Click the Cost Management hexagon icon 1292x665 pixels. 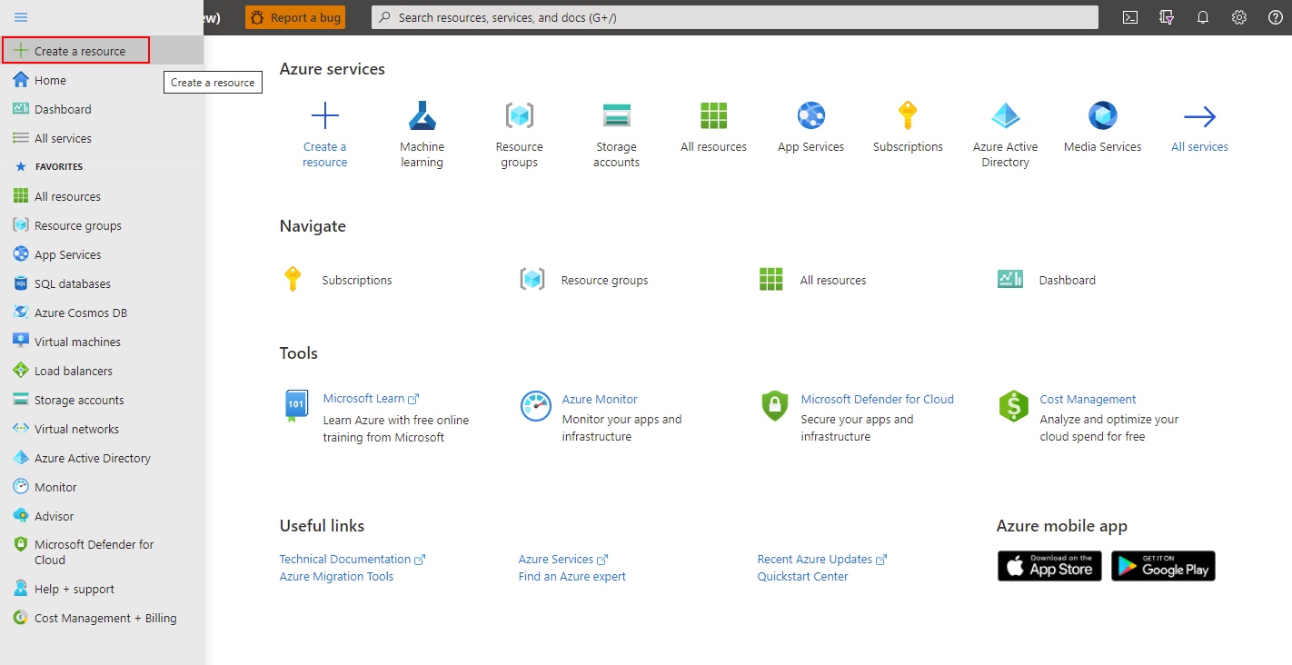tap(1013, 406)
